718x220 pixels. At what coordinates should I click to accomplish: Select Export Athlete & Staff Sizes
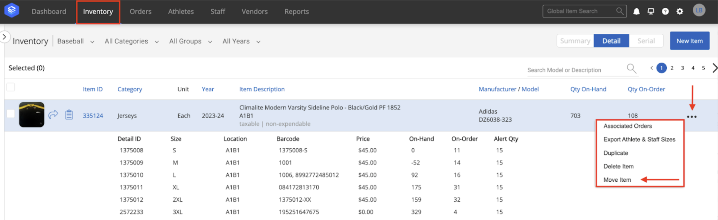tap(639, 139)
